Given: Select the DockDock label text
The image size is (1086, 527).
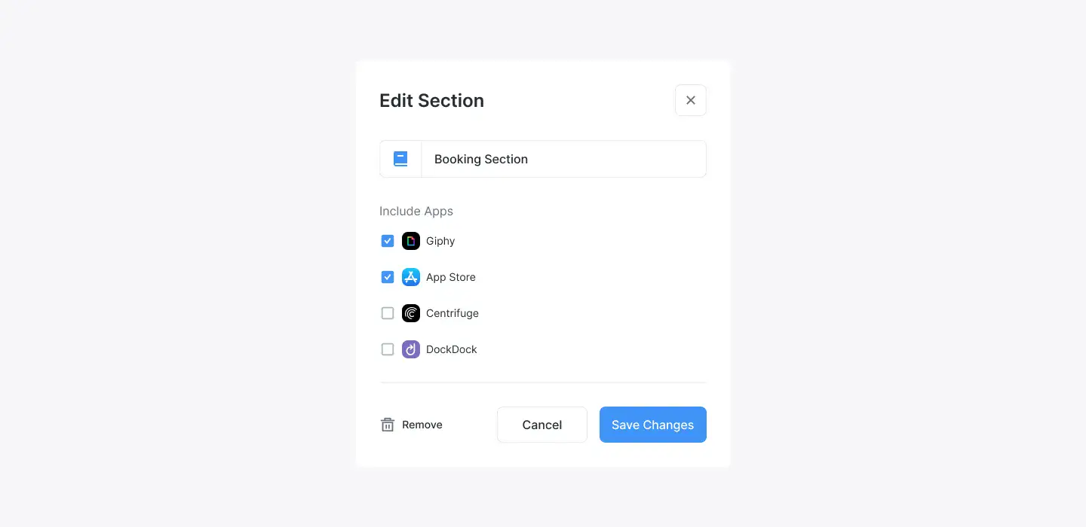Looking at the screenshot, I should [x=452, y=349].
